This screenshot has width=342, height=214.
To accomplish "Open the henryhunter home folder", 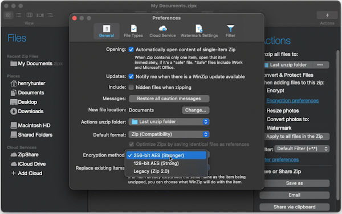I will tap(28, 83).
